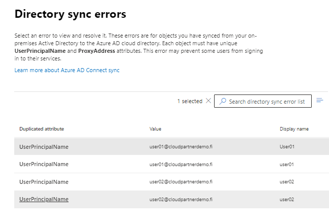Click display name user02 in the highlighted row

[x=287, y=199]
